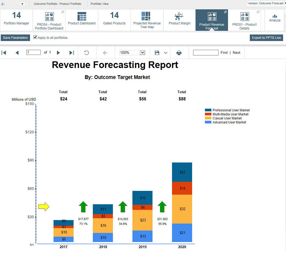Viewport: 286px width, 253px height.
Task: Click green up arrow above $14,583
Action: coord(123,207)
